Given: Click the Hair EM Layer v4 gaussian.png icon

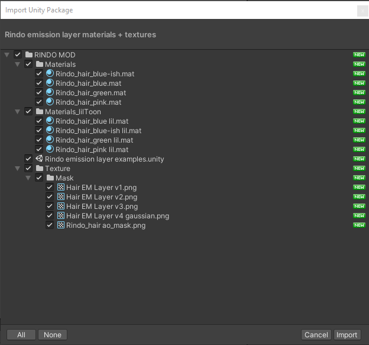Looking at the screenshot, I should tap(61, 215).
